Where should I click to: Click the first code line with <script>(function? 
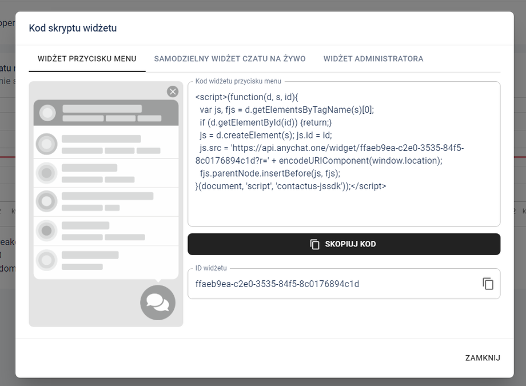[x=246, y=97]
